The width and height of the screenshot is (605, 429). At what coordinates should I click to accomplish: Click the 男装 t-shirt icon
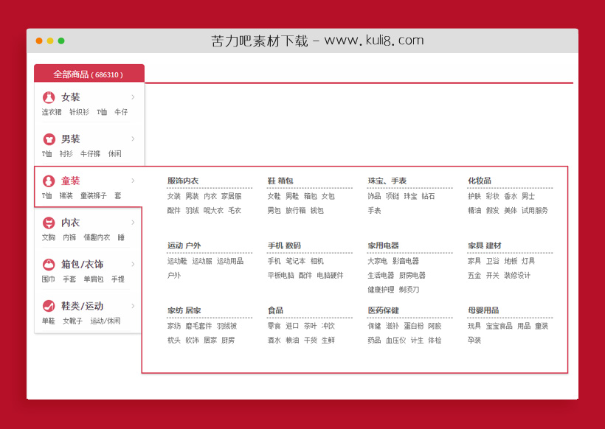(x=49, y=139)
